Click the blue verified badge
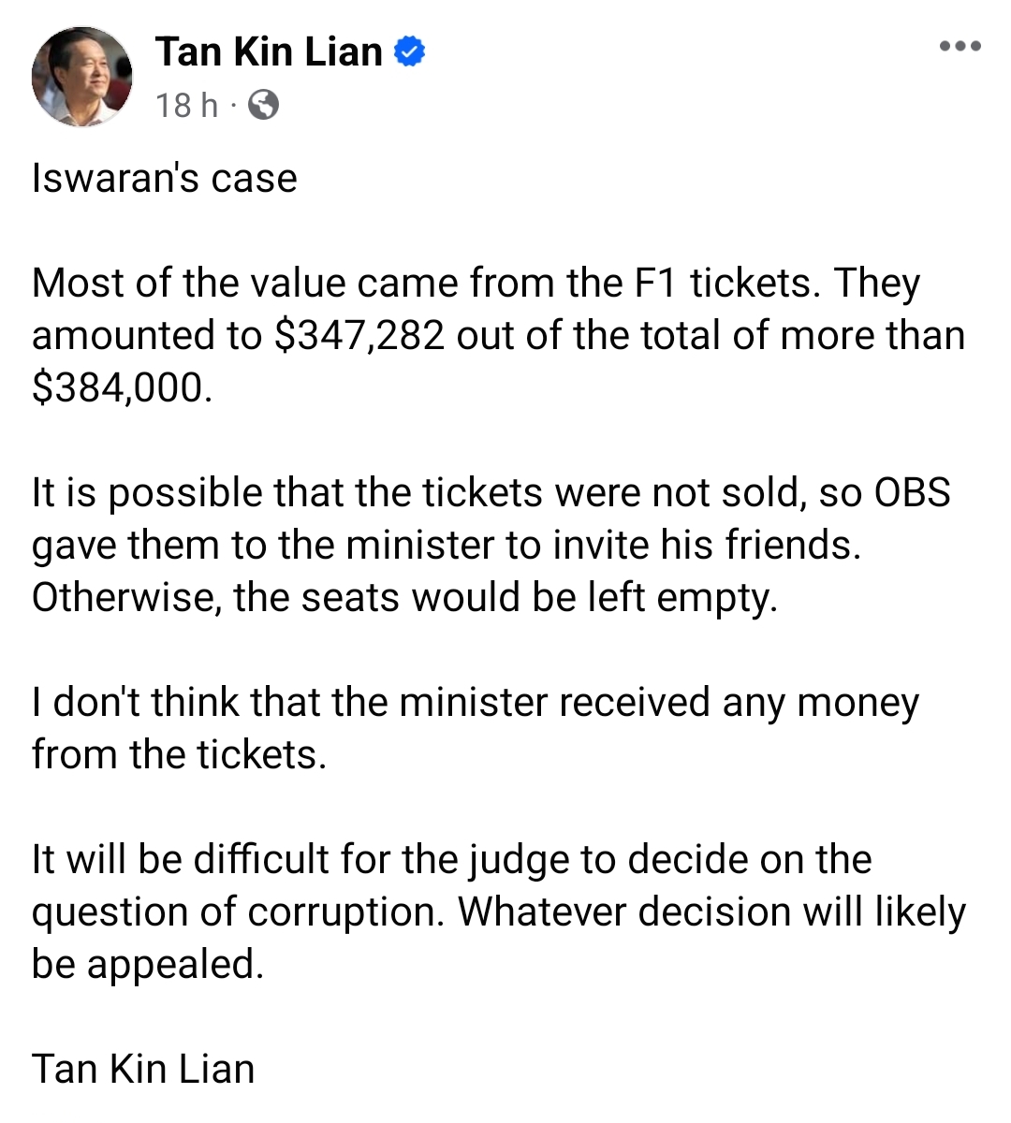The width and height of the screenshot is (1011, 1123). click(409, 51)
